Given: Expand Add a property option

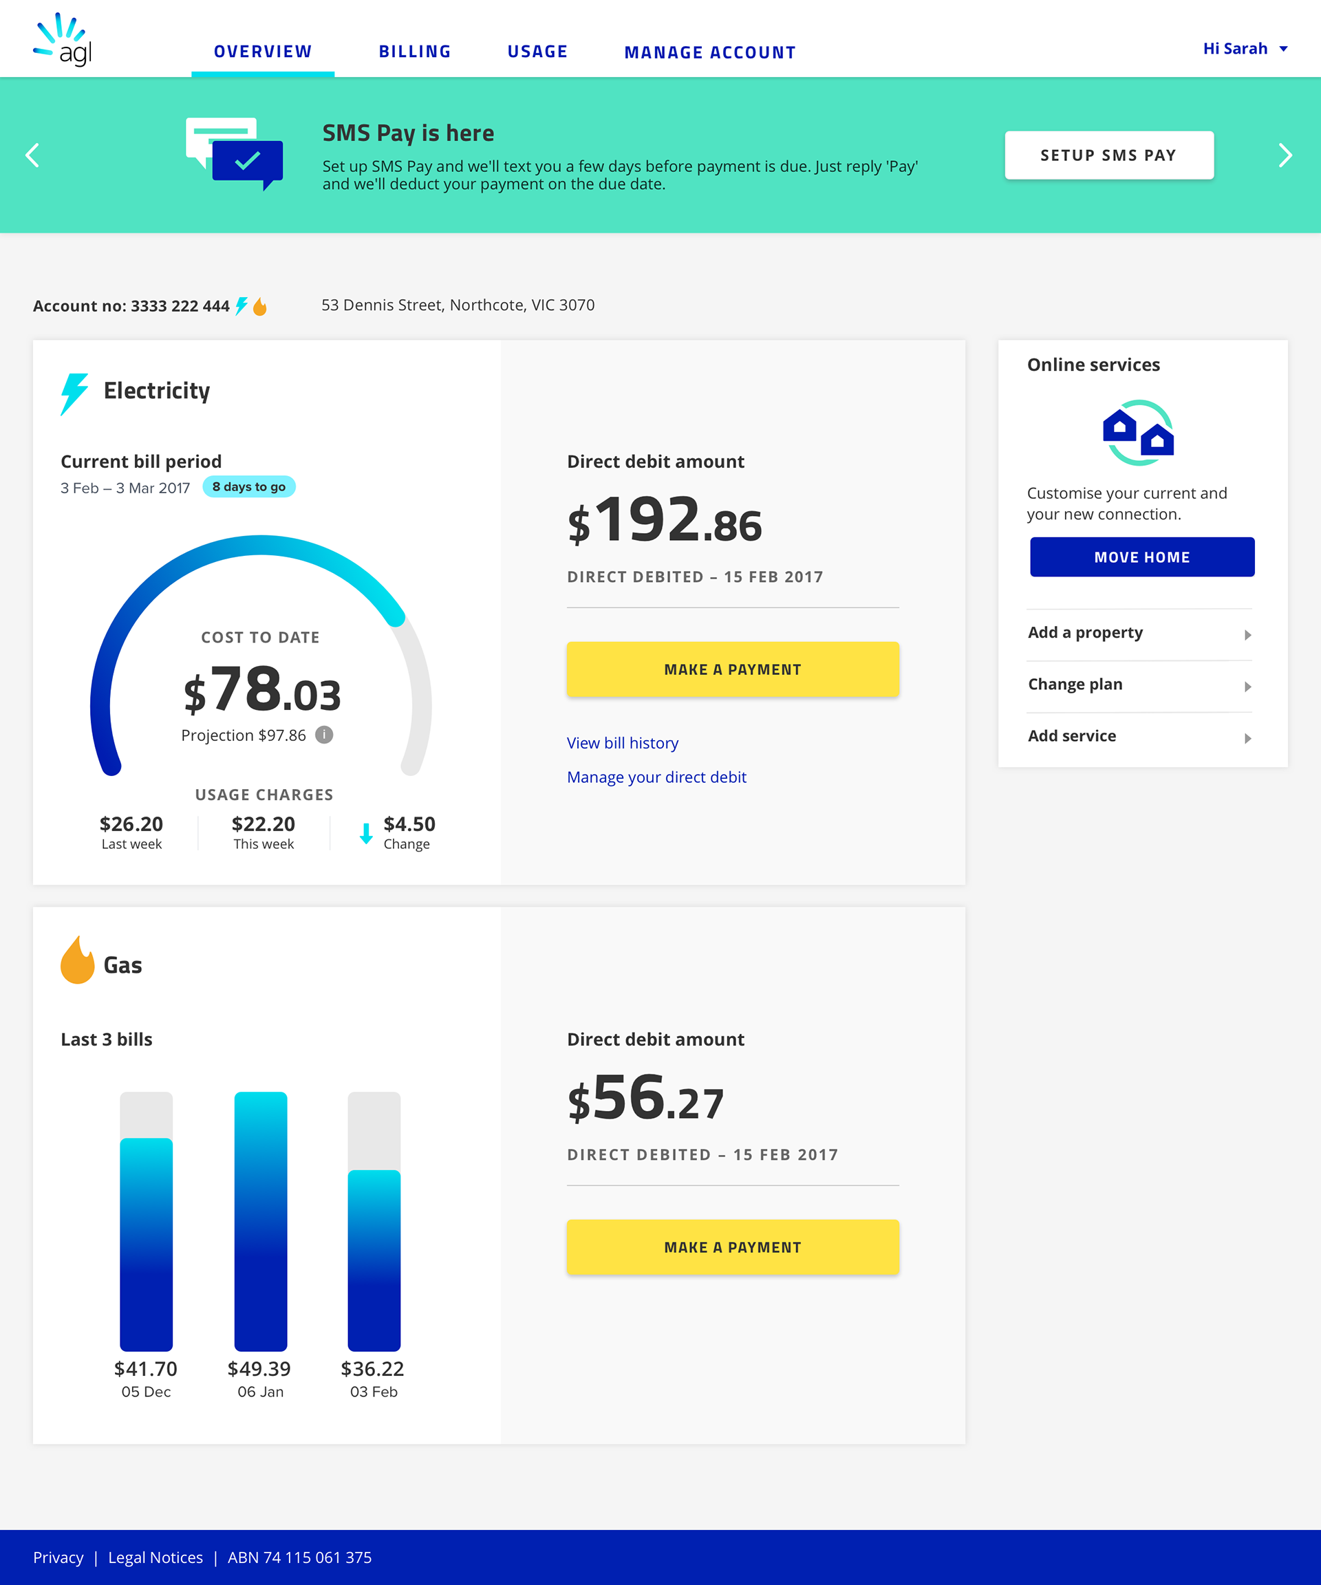Looking at the screenshot, I should 1139,634.
